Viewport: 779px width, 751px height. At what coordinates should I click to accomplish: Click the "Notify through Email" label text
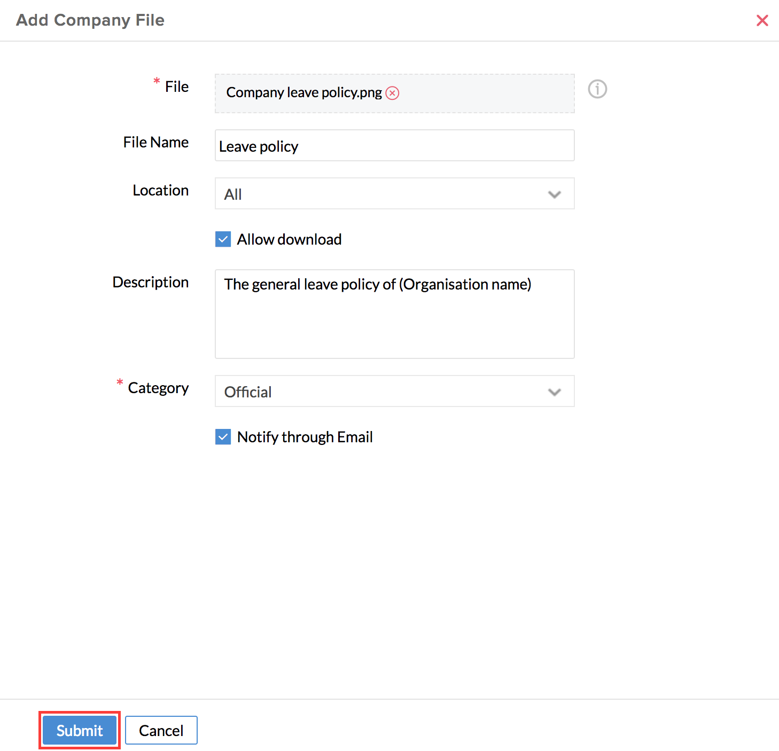tap(305, 437)
